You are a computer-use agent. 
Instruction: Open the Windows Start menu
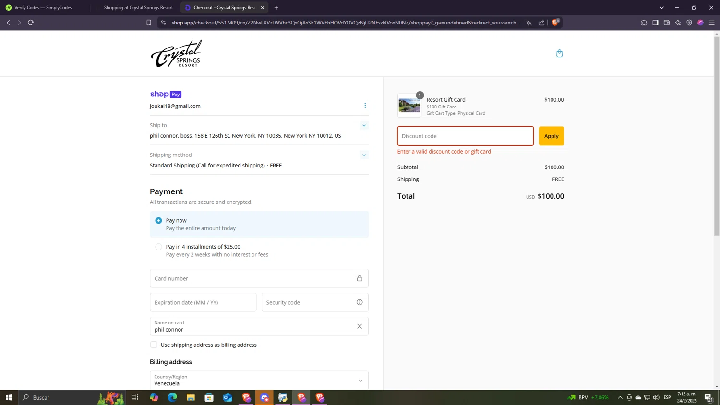pos(9,397)
